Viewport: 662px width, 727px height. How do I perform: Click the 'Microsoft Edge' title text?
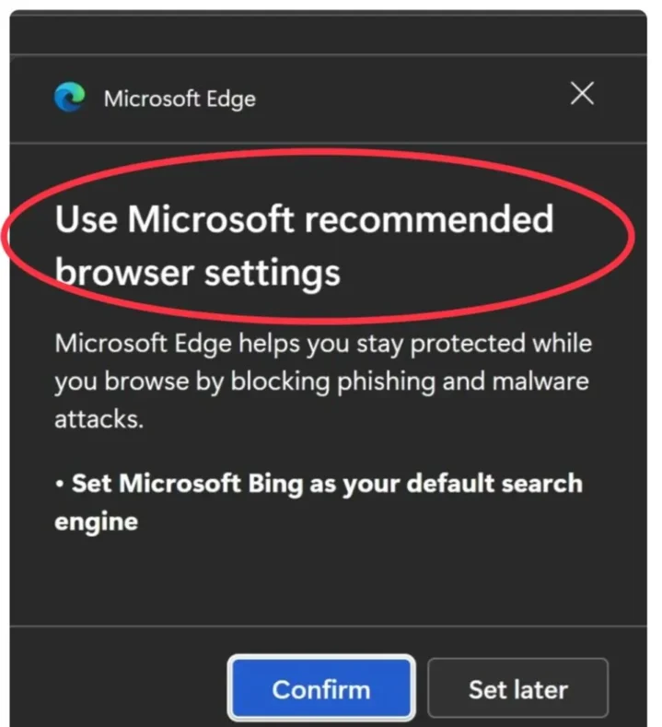(x=180, y=99)
